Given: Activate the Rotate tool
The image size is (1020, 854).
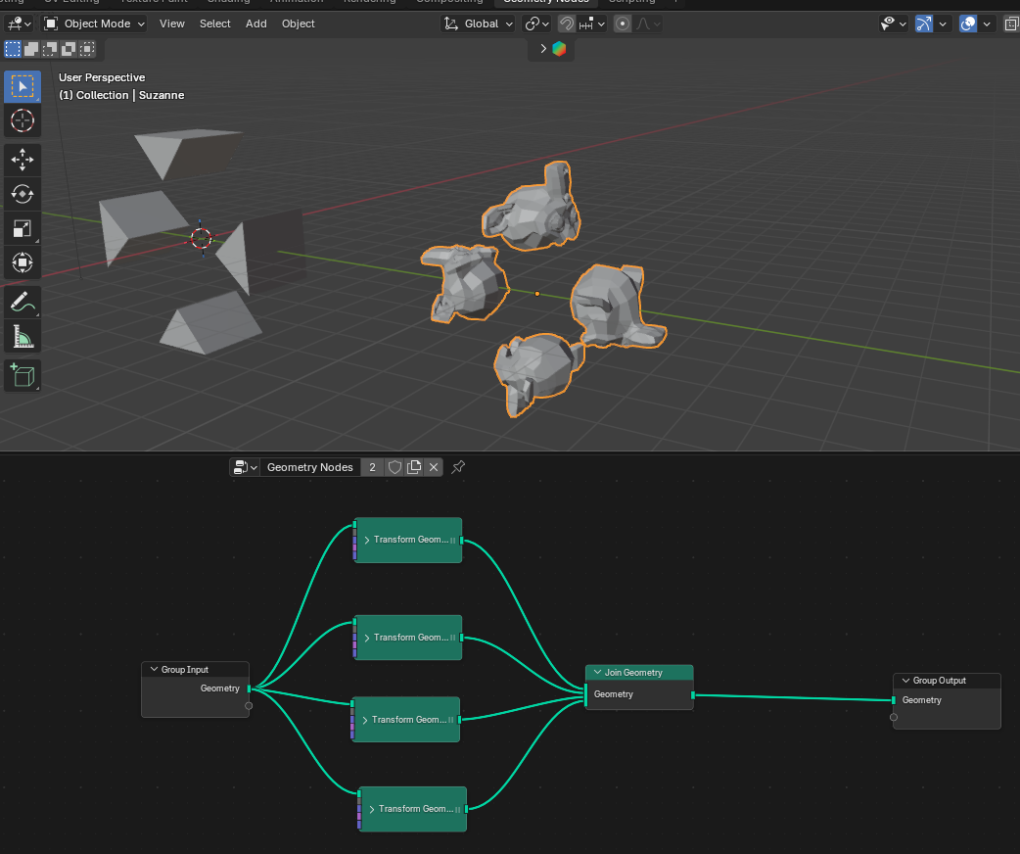Looking at the screenshot, I should (x=23, y=194).
